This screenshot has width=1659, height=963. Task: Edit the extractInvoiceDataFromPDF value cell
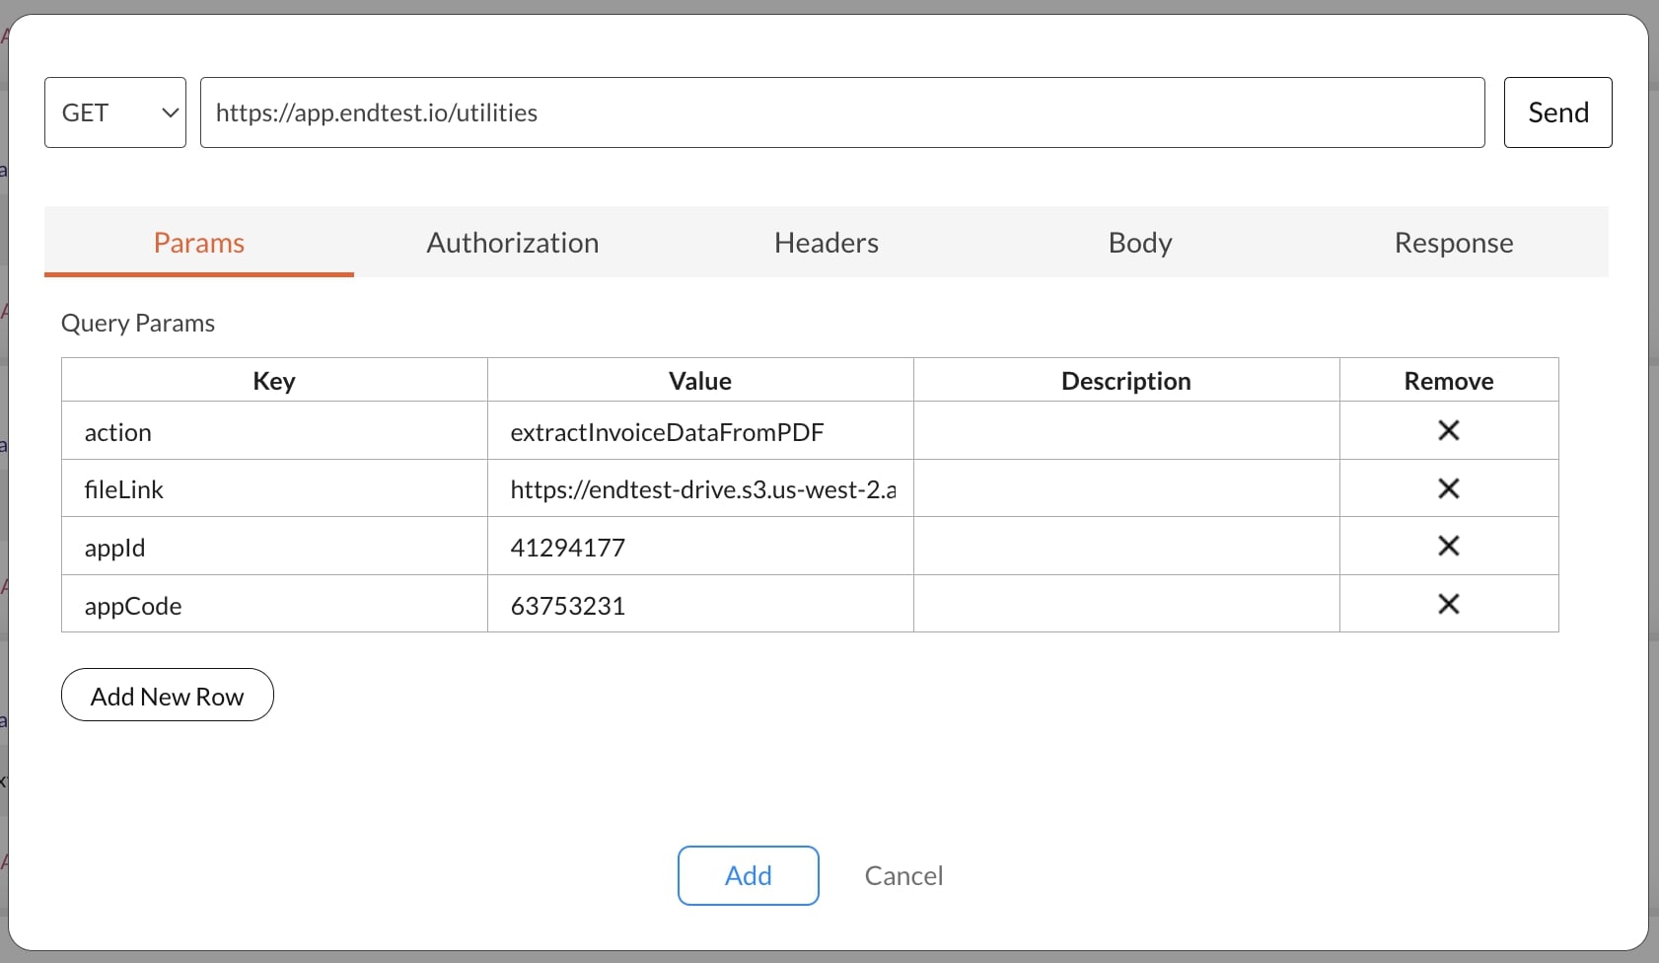tap(699, 431)
